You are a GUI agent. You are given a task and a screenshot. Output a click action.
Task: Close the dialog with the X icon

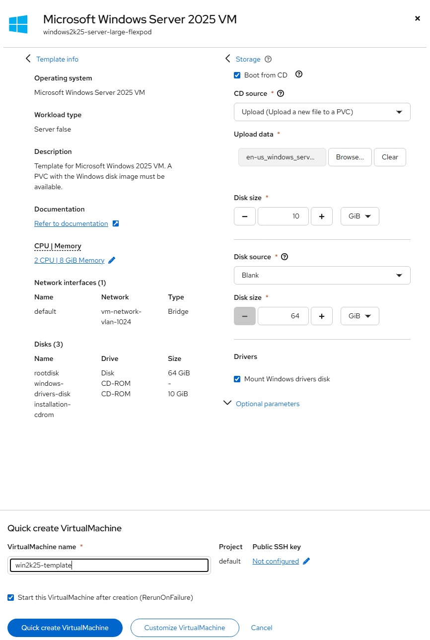(418, 18)
